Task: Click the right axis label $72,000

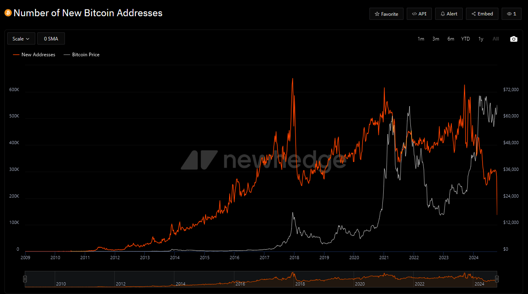Action: (x=511, y=89)
